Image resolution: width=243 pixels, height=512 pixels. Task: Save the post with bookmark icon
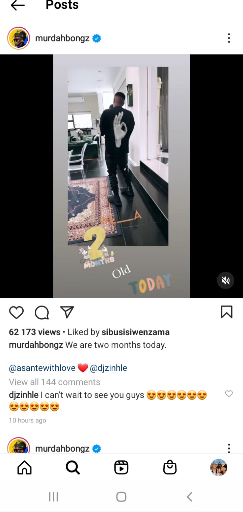tap(226, 312)
